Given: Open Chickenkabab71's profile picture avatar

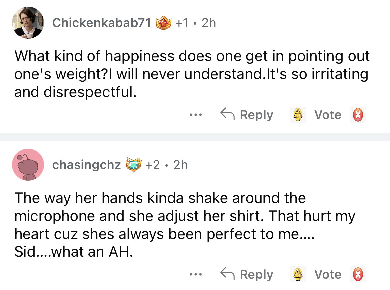Looking at the screenshot, I should tap(28, 23).
